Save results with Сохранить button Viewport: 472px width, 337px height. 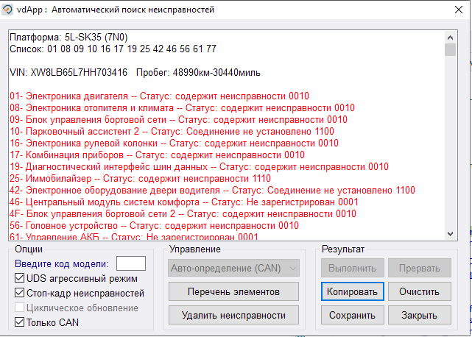click(x=352, y=315)
